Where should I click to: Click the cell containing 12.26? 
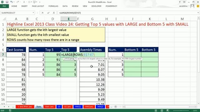pyautogui.click(x=92, y=85)
